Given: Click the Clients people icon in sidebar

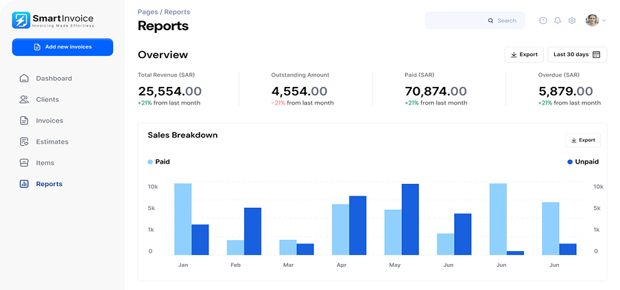Looking at the screenshot, I should pos(24,100).
